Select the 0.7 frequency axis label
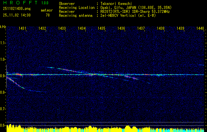Viewport: 207px width, 132px height. click(x=3, y=109)
